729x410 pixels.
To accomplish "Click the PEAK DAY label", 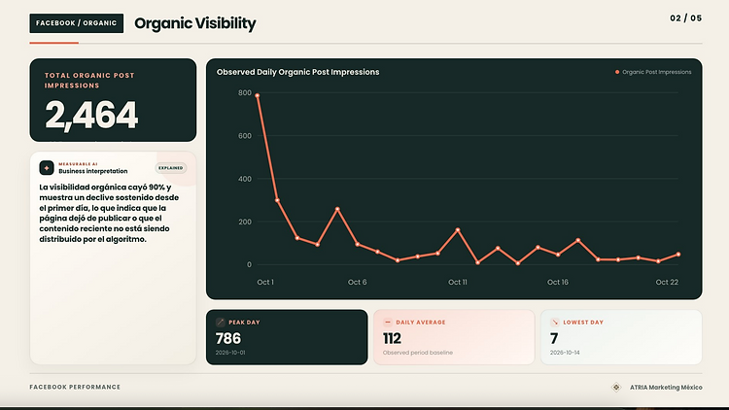I will click(245, 323).
